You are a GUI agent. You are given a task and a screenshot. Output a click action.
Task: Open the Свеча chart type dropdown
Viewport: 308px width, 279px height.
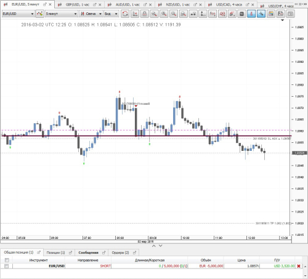(91, 14)
